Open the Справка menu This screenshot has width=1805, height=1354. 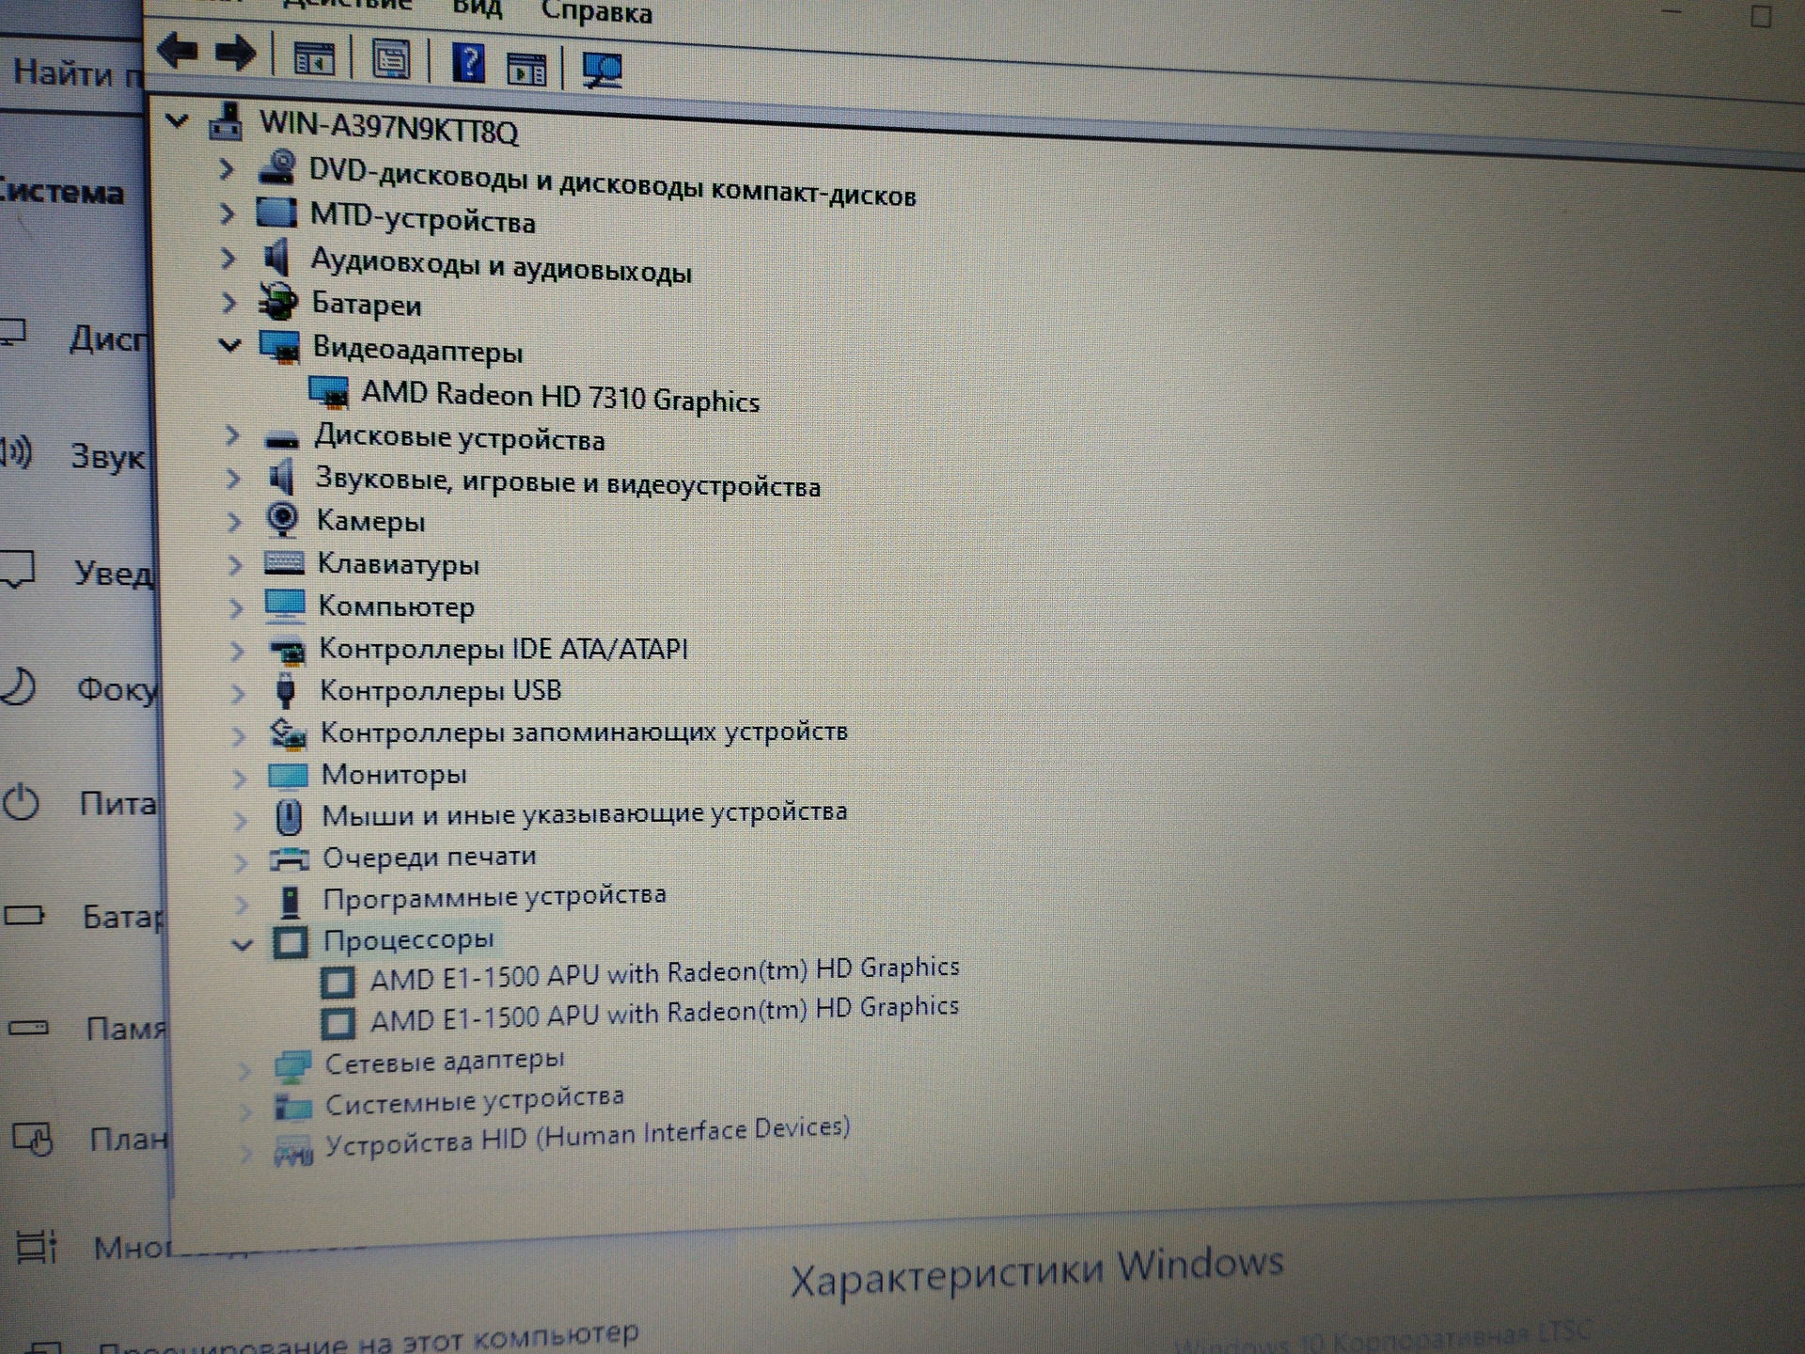coord(596,12)
